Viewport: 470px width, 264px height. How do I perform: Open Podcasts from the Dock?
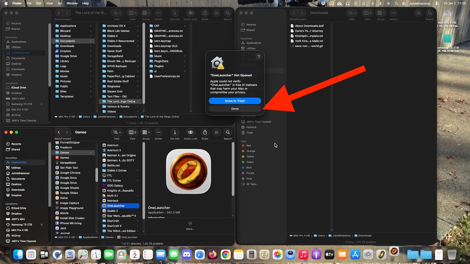pos(316,255)
